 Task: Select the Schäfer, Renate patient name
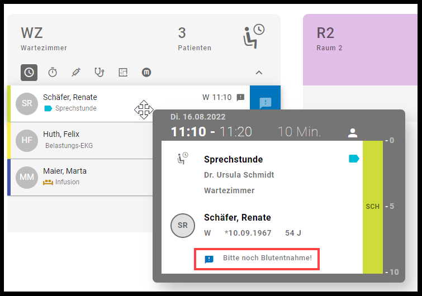[x=70, y=97]
